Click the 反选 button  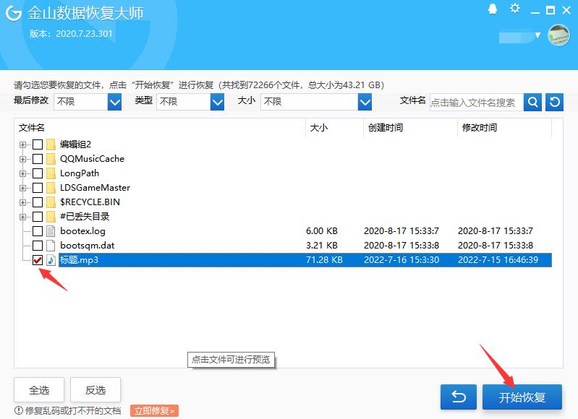tap(95, 390)
